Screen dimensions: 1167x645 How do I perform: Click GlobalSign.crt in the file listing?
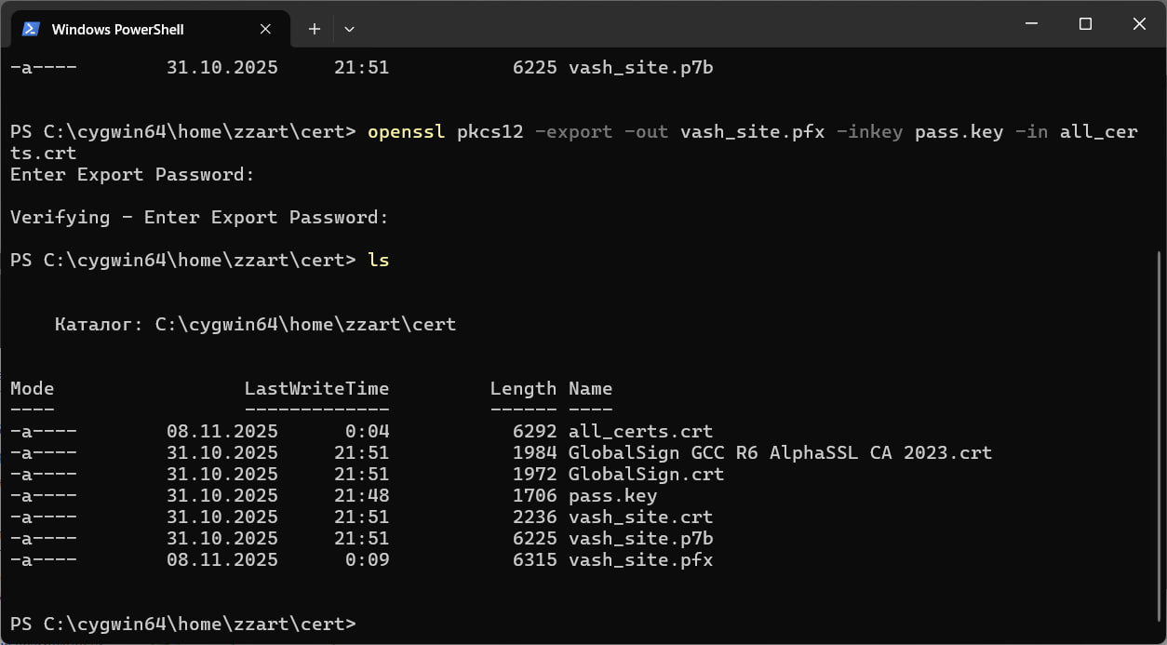(646, 475)
